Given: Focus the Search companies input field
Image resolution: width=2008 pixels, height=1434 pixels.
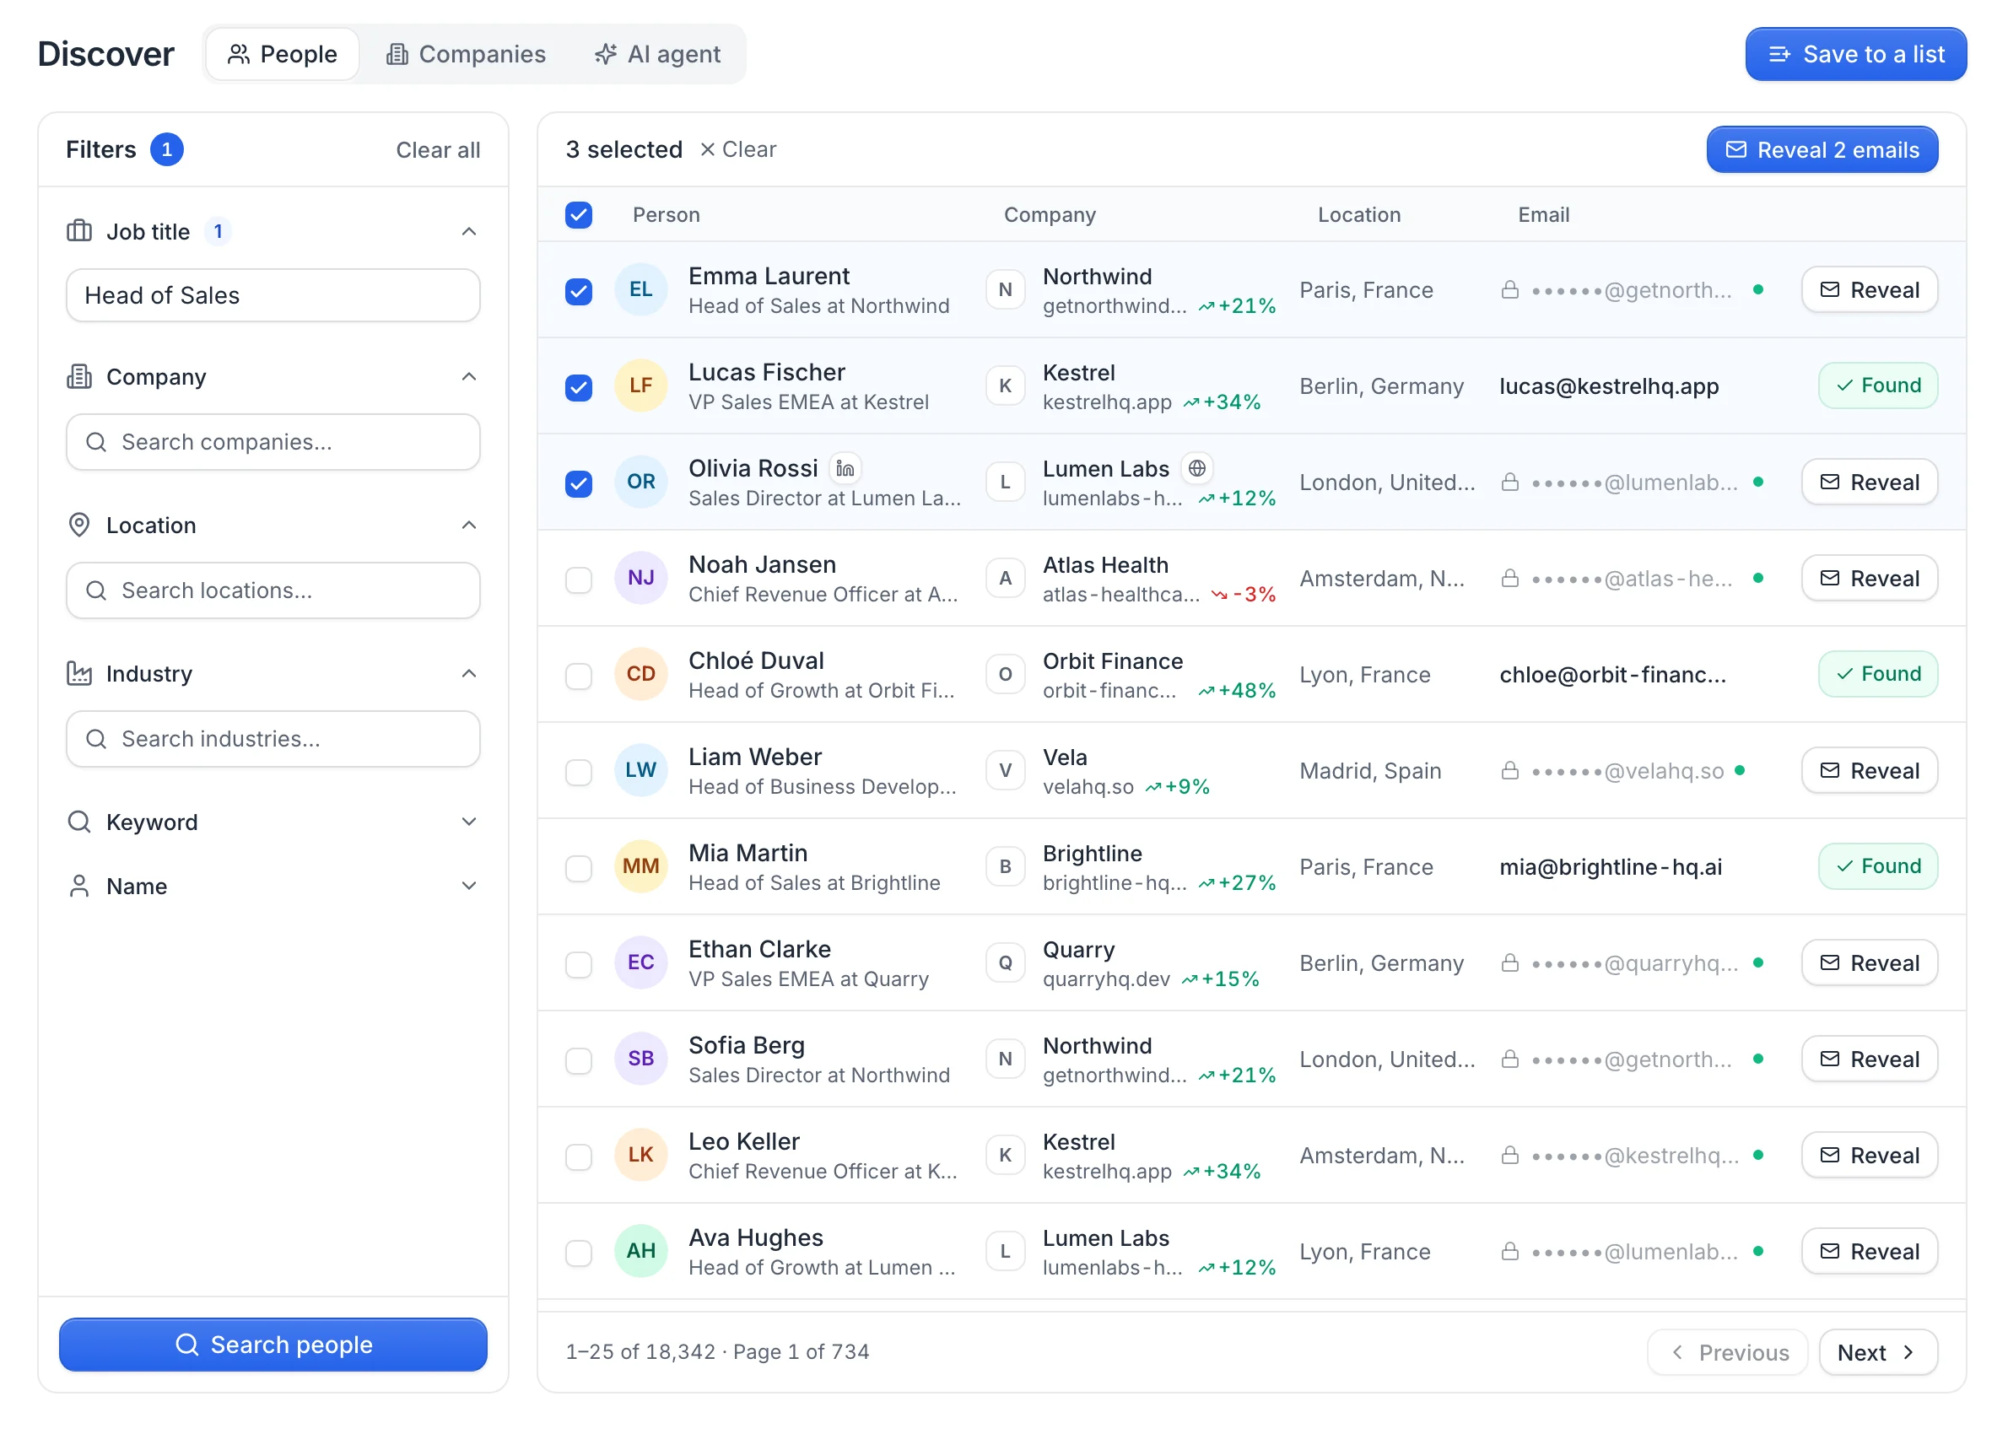Looking at the screenshot, I should click(x=273, y=441).
